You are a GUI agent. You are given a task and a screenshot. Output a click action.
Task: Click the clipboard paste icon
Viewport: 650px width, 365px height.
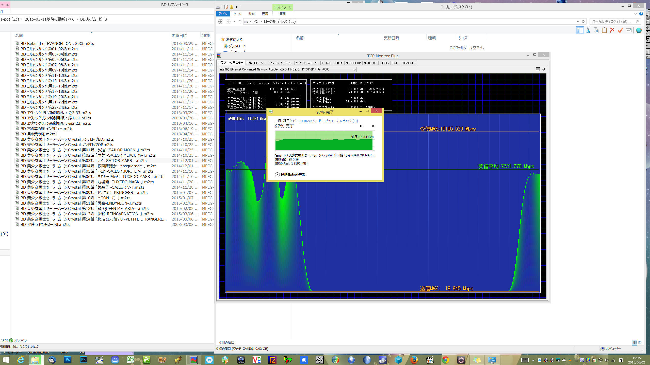tap(604, 30)
